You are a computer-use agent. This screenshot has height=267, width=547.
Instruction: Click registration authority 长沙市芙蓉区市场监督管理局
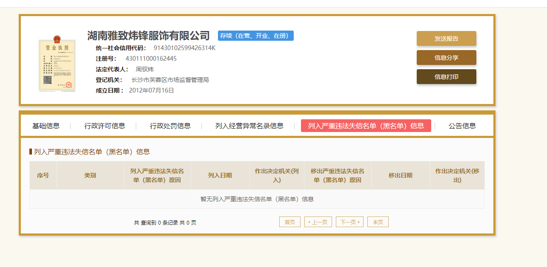tap(170, 80)
